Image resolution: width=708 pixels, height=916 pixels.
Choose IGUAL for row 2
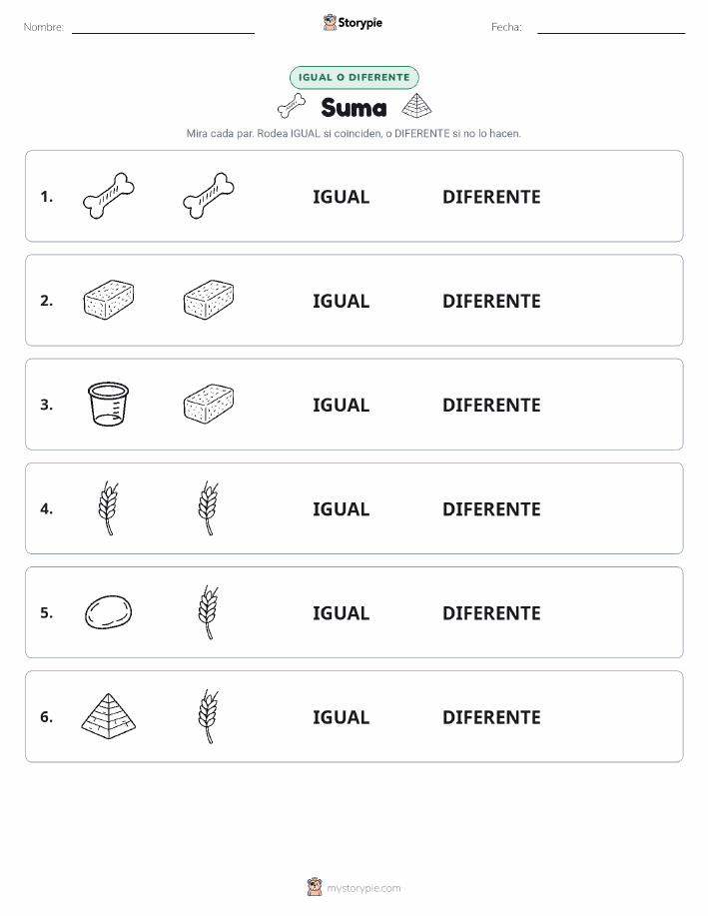(x=342, y=301)
